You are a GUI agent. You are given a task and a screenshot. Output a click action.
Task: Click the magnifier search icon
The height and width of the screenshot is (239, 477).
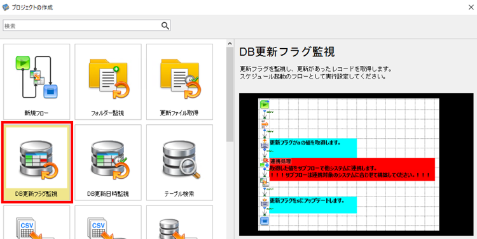pos(165,26)
